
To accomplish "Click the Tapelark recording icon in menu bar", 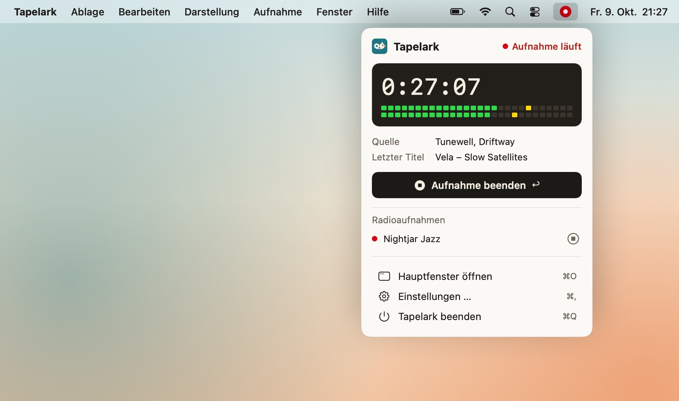I will tap(565, 12).
